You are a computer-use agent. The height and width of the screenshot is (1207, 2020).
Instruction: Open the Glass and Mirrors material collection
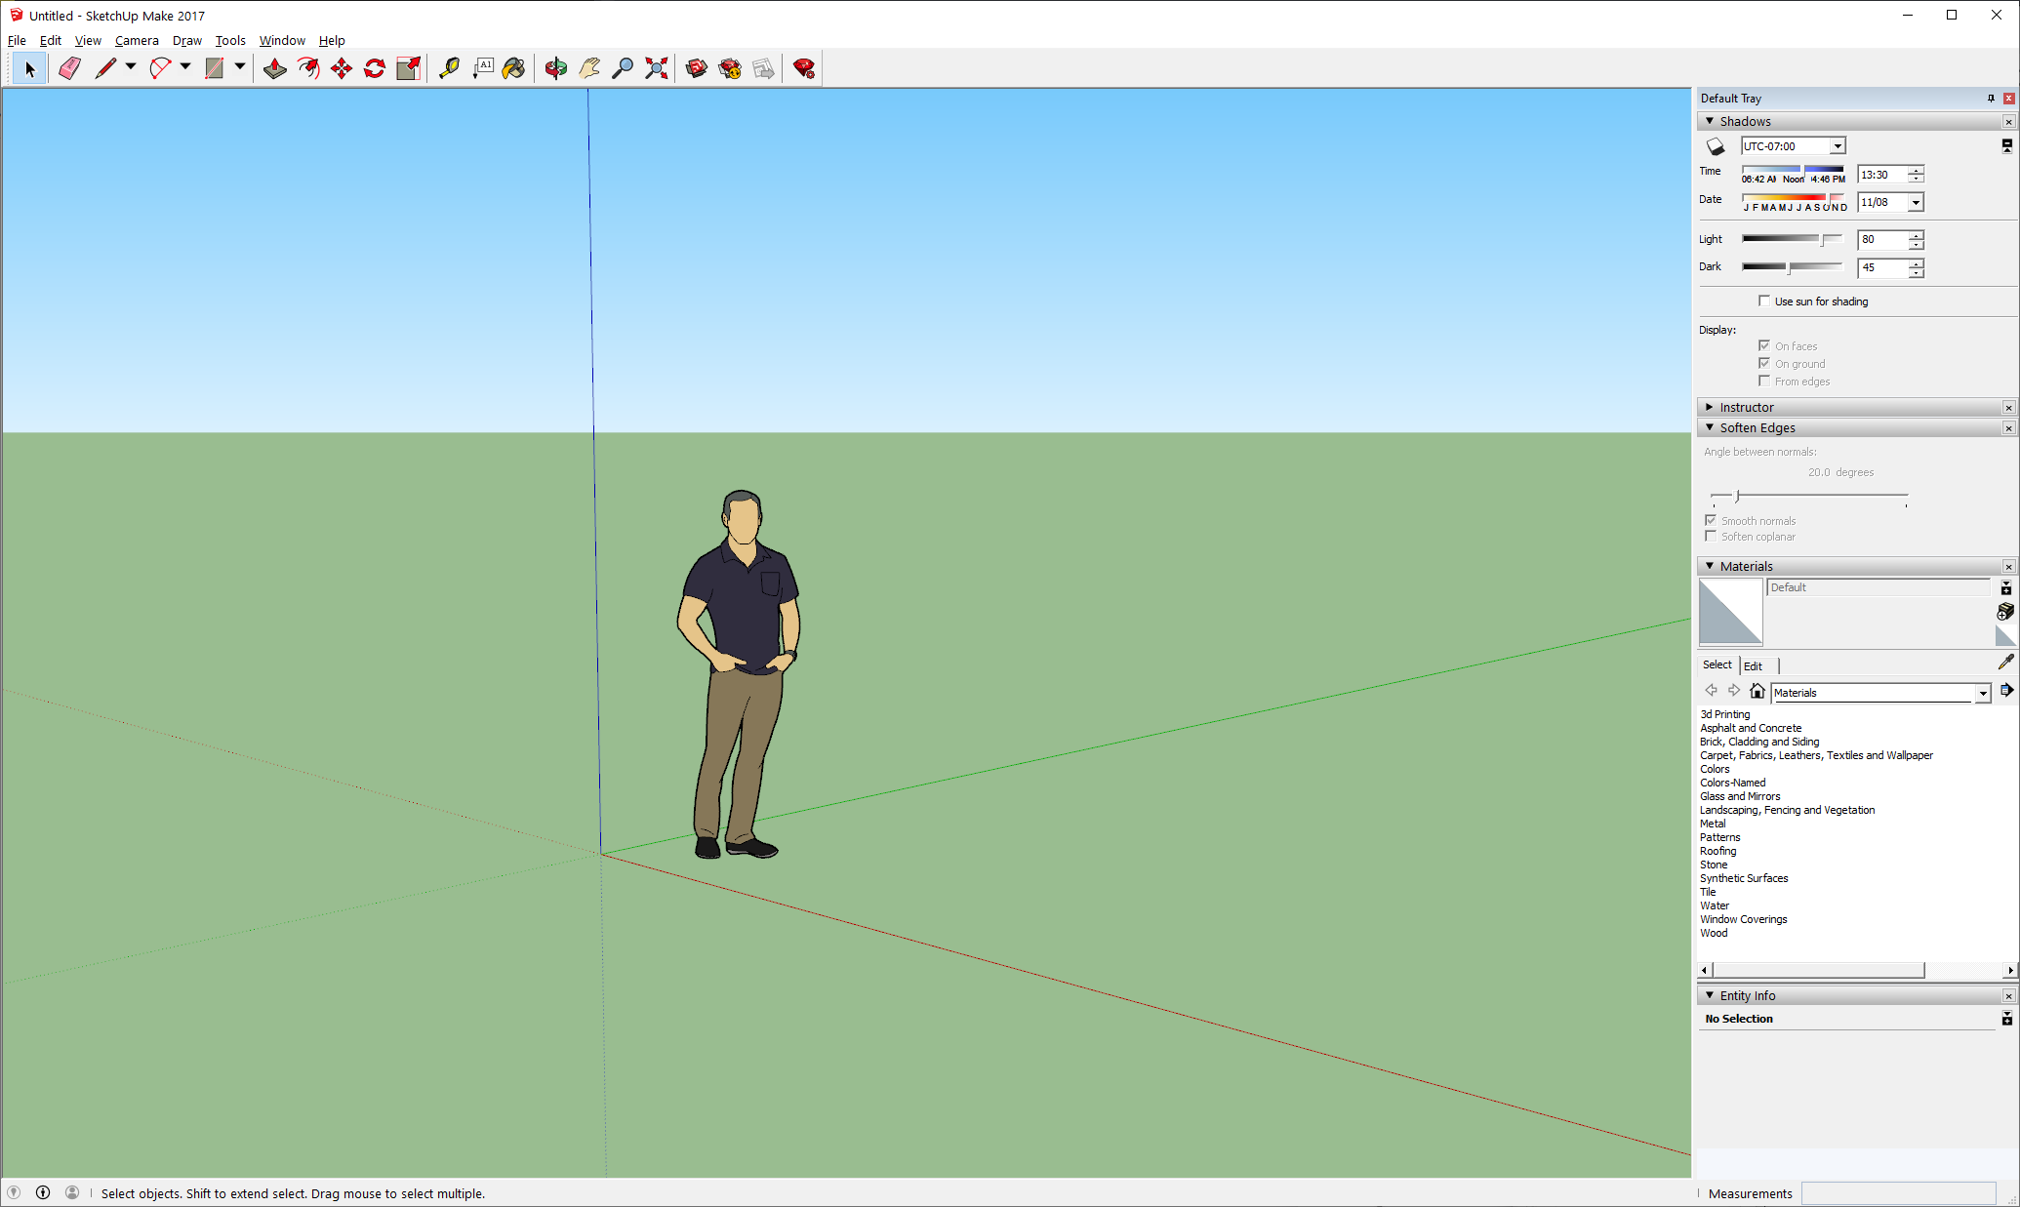[1740, 796]
